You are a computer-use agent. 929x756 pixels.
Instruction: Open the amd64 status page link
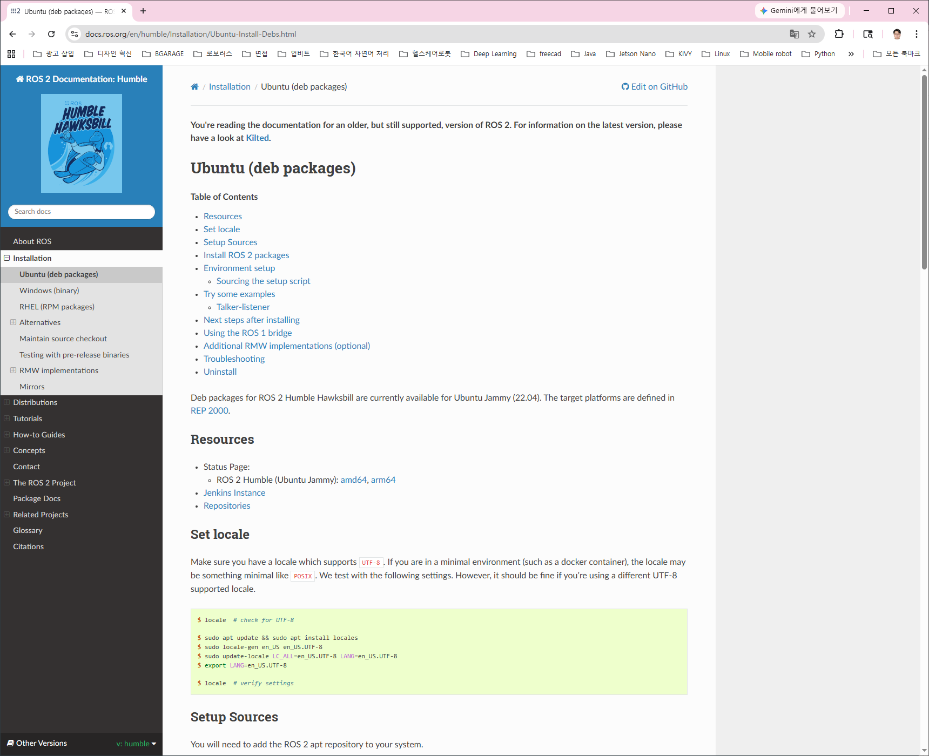point(354,480)
